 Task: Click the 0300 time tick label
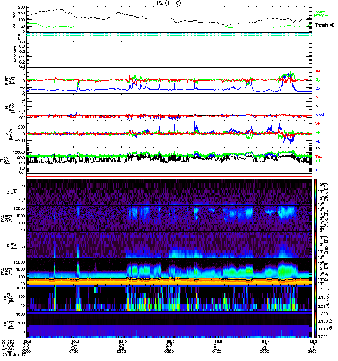(x=169, y=352)
